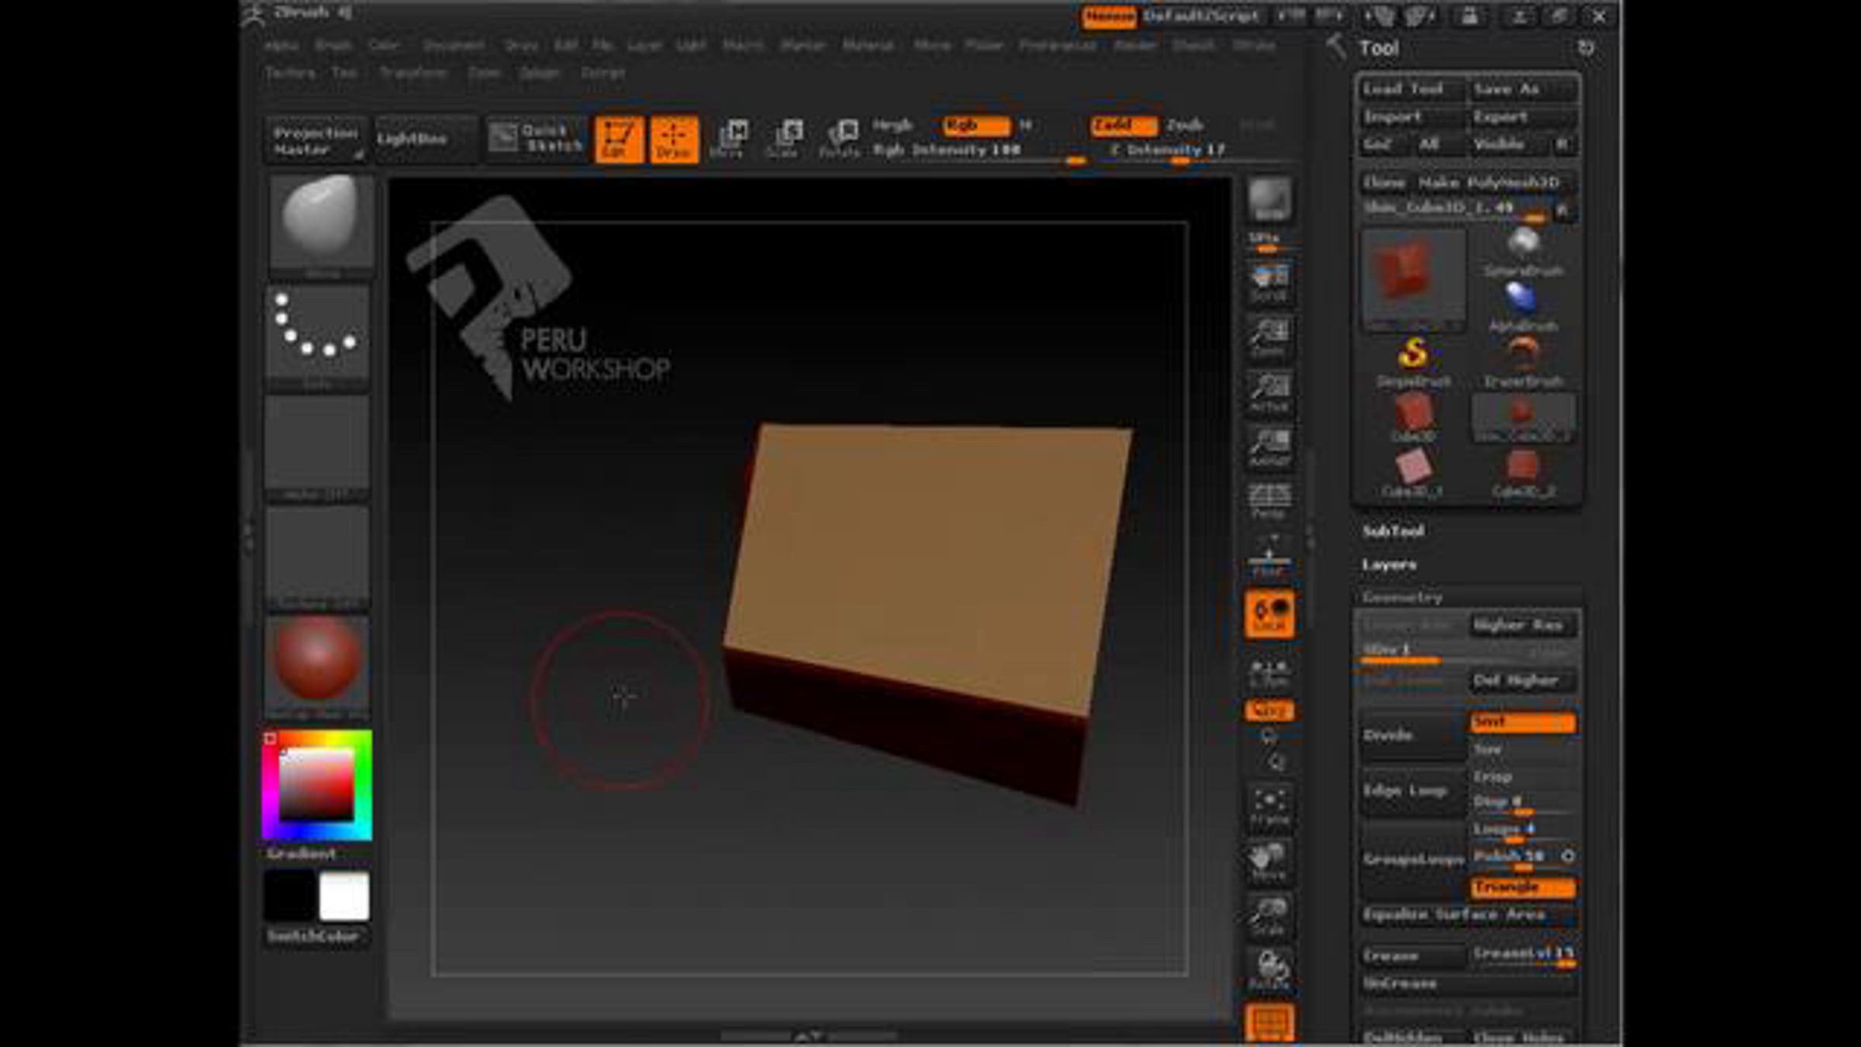Expand the SubTool section
The width and height of the screenshot is (1861, 1047).
coord(1393,531)
